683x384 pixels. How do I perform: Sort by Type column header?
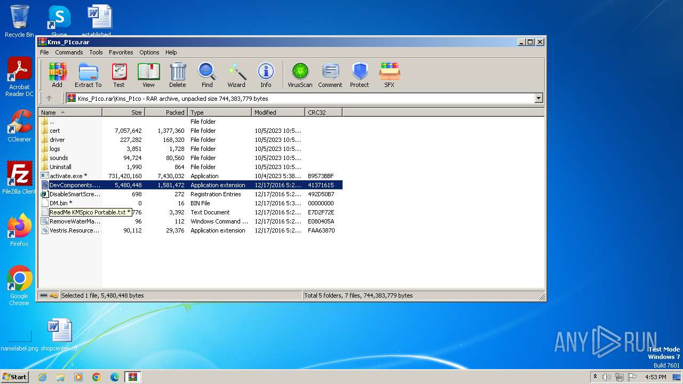[x=219, y=113]
